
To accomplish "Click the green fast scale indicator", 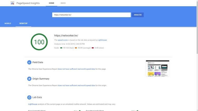I will (x=61, y=48).
